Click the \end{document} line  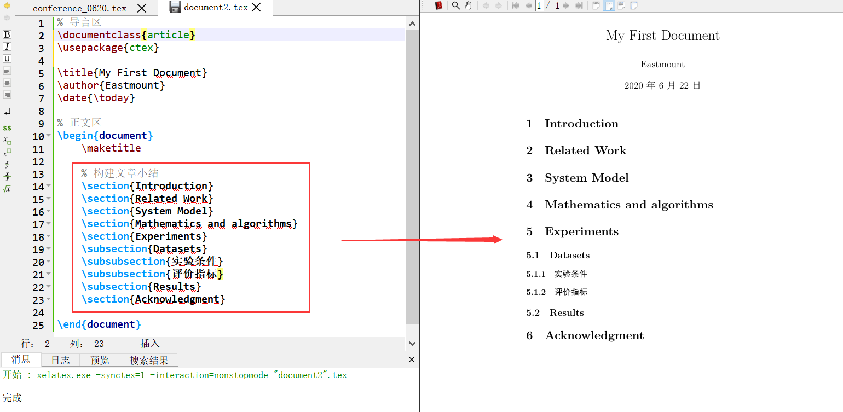99,324
